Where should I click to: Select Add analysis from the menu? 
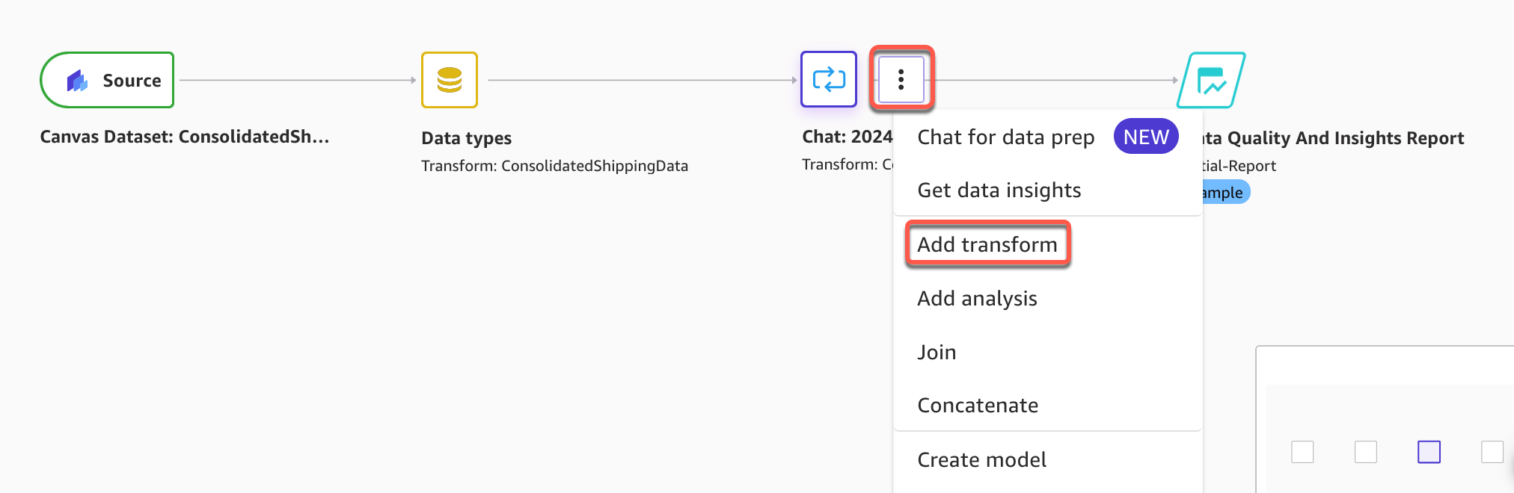[977, 299]
